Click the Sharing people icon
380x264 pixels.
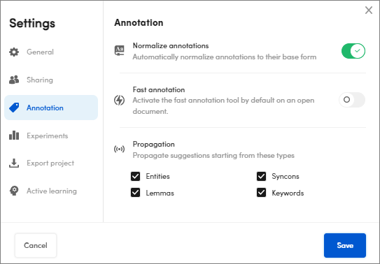(14, 80)
